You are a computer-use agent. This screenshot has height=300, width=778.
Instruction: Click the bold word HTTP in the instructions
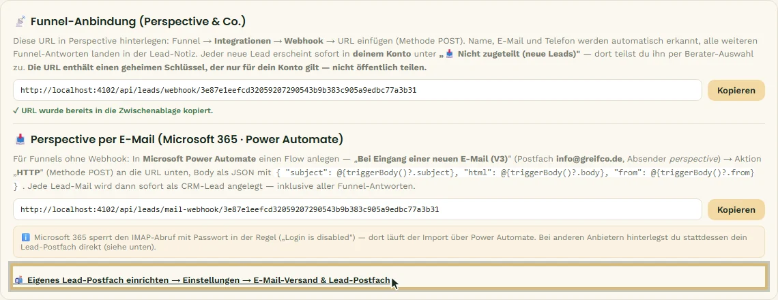[x=29, y=172]
